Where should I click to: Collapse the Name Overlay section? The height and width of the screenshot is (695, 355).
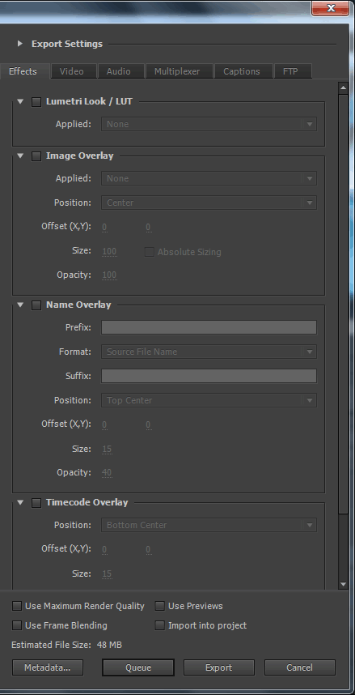(20, 305)
